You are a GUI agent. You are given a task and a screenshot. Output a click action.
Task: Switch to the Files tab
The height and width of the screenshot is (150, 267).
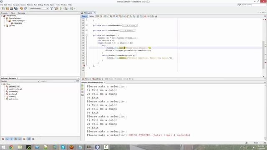pyautogui.click(x=13, y=13)
